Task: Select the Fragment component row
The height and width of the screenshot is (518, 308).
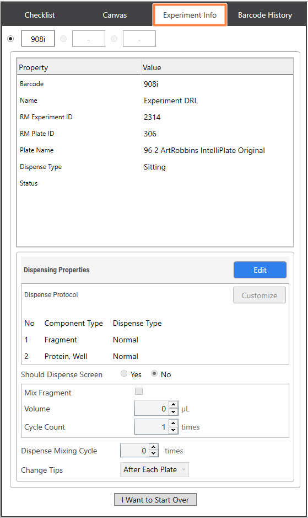Action: click(155, 340)
